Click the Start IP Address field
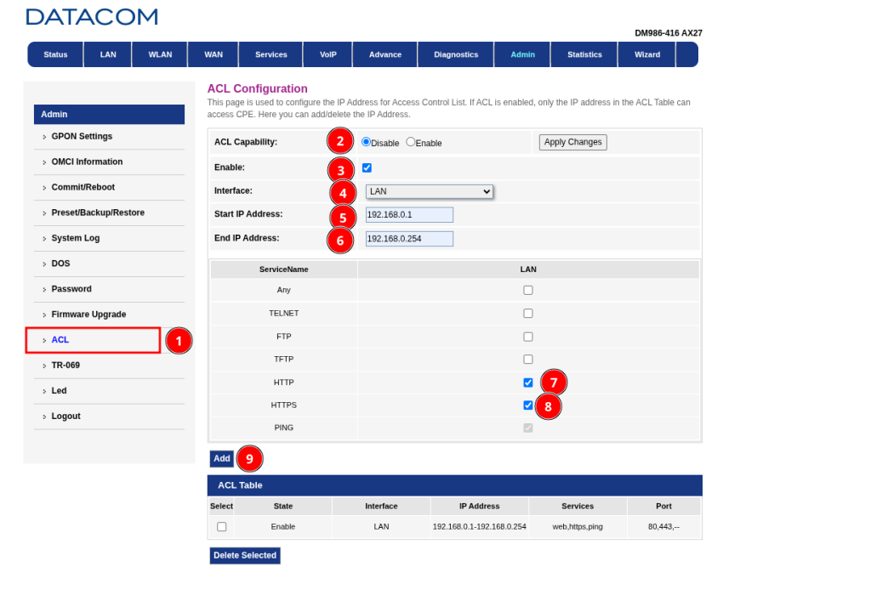This screenshot has height=595, width=871. coord(409,215)
